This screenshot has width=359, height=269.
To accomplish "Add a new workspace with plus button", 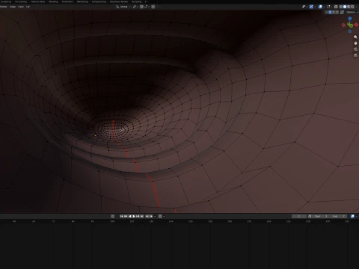I will coord(146,1).
